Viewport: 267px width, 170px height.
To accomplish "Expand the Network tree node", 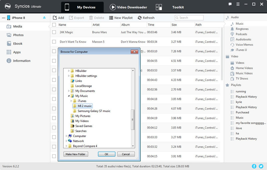I will click(x=66, y=141).
